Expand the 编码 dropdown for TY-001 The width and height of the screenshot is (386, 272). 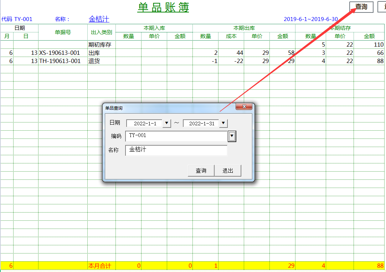232,136
